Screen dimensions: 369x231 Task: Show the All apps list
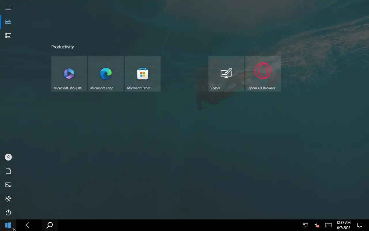[8, 36]
